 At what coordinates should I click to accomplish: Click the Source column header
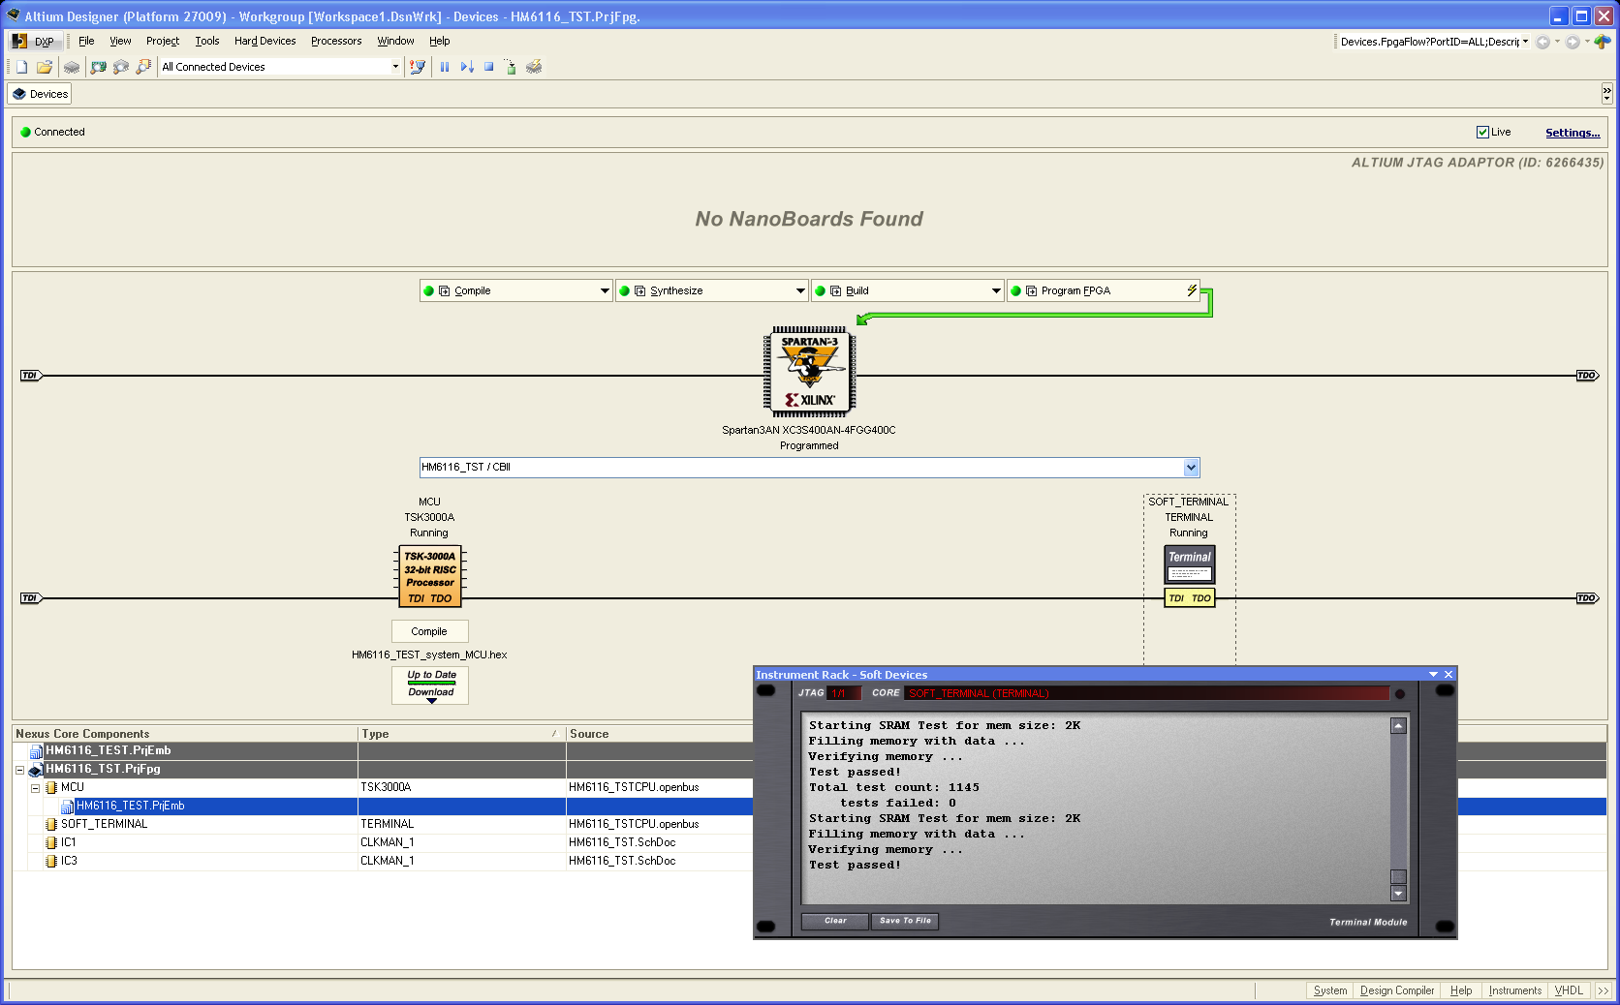point(659,734)
